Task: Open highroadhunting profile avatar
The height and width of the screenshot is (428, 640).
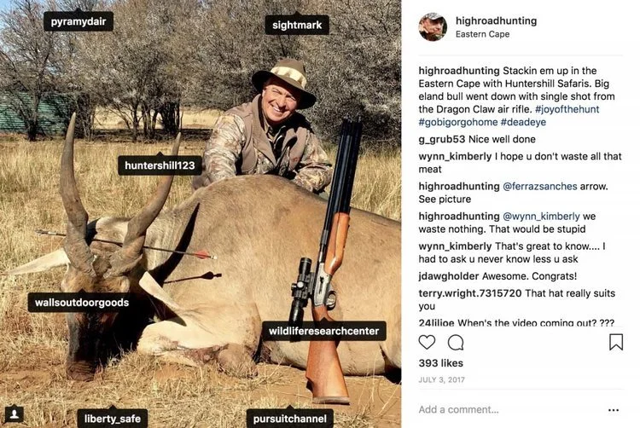Action: (x=433, y=27)
